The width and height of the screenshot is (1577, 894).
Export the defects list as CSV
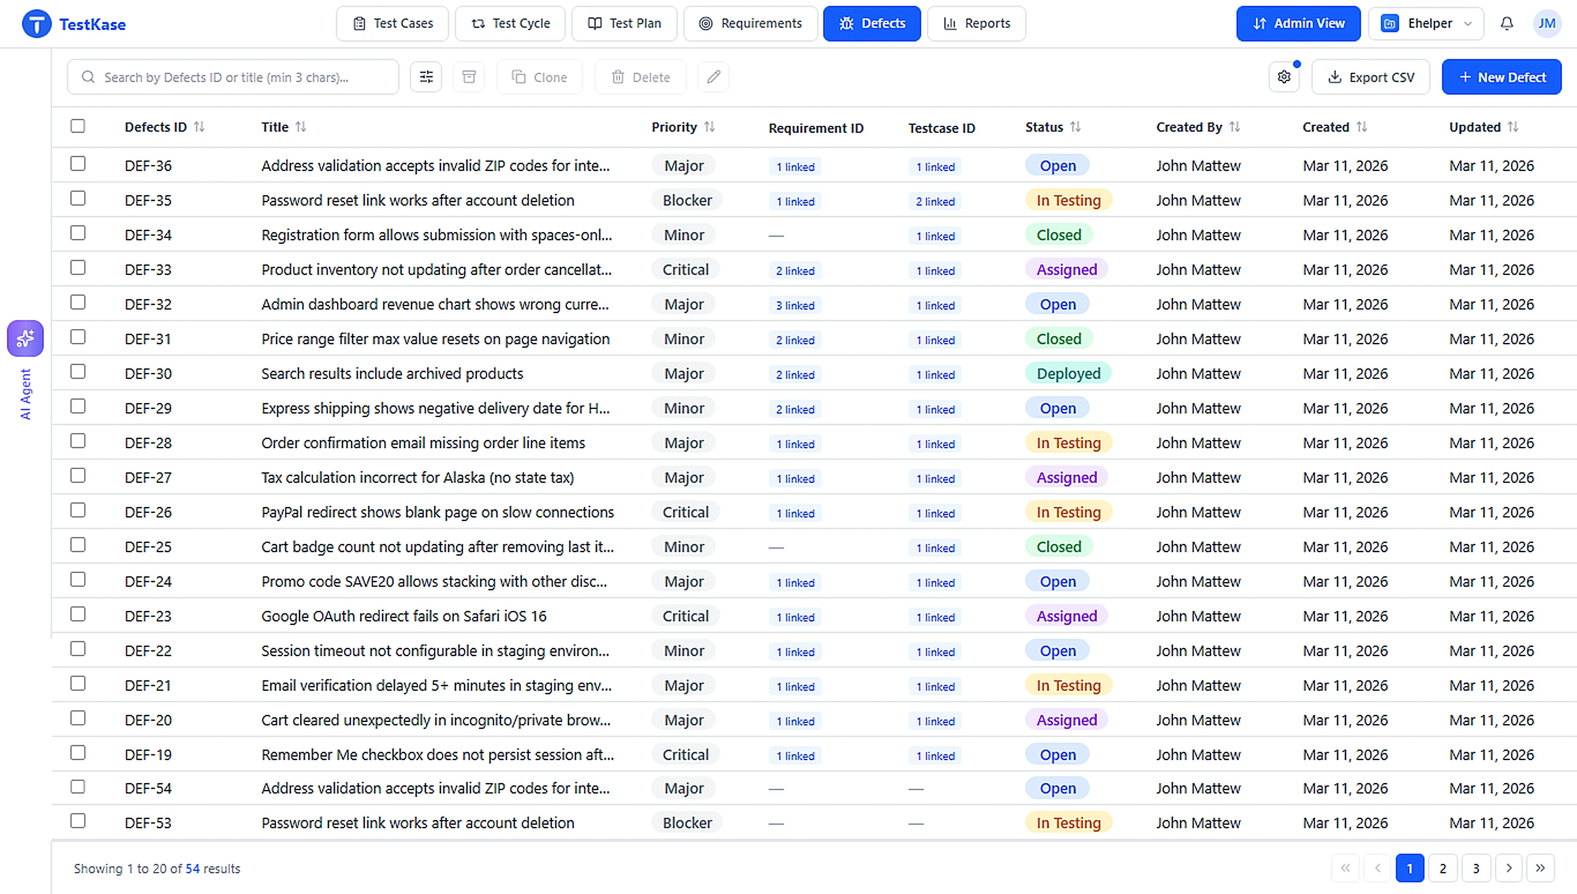click(1371, 77)
